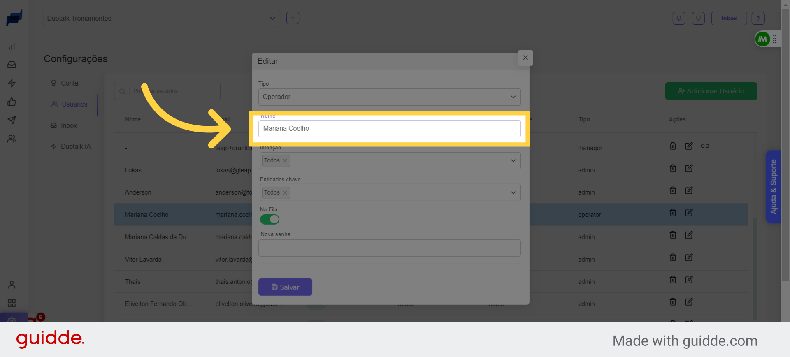Open the contacts people sidebar icon

tap(12, 139)
